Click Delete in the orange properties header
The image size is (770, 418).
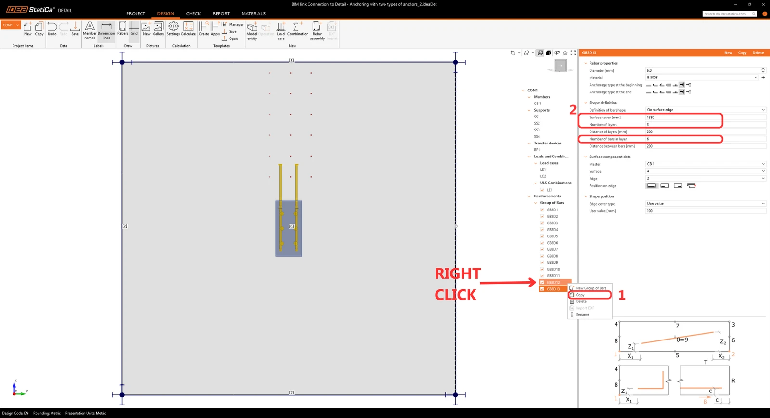coord(758,53)
